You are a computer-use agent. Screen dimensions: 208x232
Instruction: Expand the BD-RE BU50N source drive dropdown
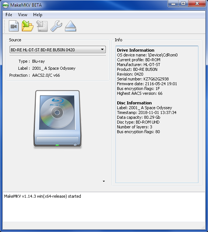58,49
